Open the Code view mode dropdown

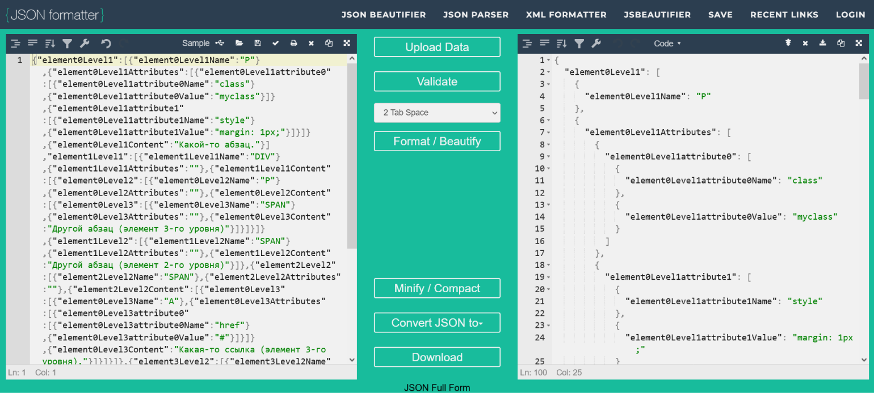(x=667, y=43)
